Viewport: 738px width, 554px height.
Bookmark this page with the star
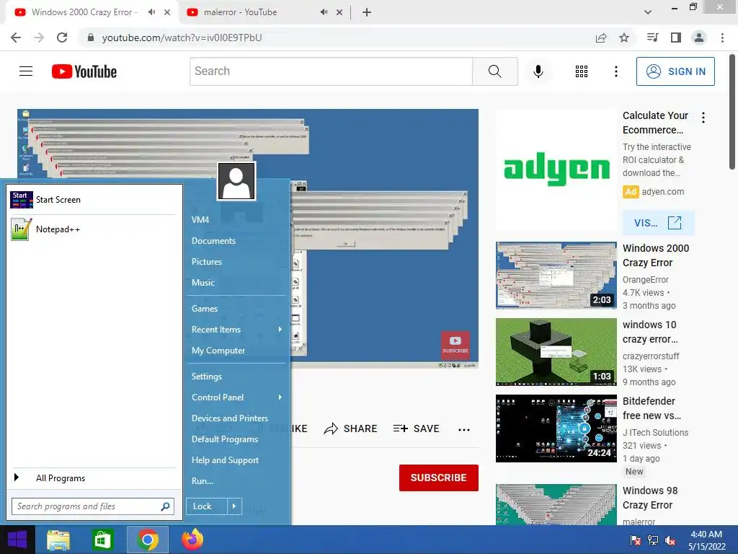point(624,38)
